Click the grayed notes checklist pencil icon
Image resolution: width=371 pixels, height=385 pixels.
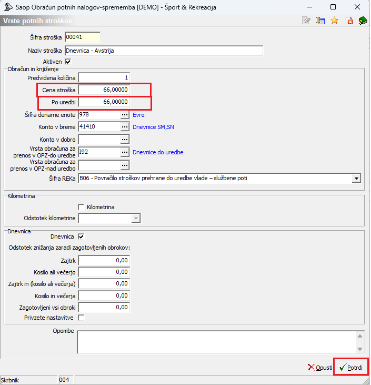(306, 21)
